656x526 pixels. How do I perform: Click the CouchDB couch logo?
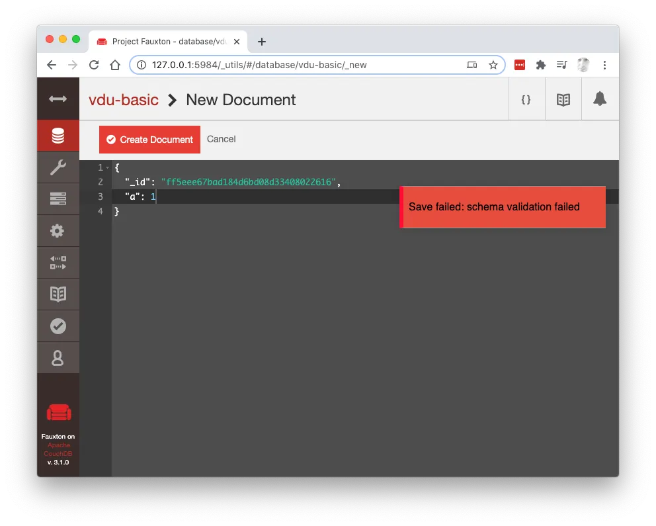[x=59, y=412]
